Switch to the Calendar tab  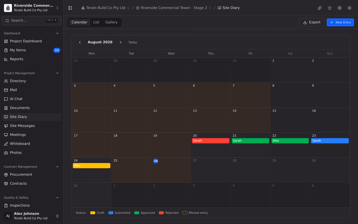tap(79, 22)
